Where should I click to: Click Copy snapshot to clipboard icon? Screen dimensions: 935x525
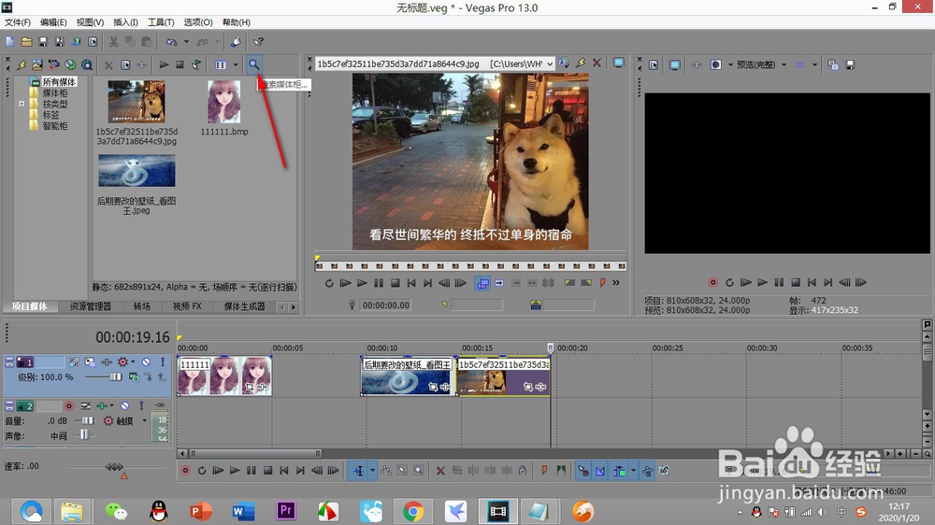(x=833, y=64)
